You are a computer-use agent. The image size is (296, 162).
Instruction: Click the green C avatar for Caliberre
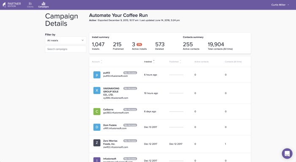(97, 111)
